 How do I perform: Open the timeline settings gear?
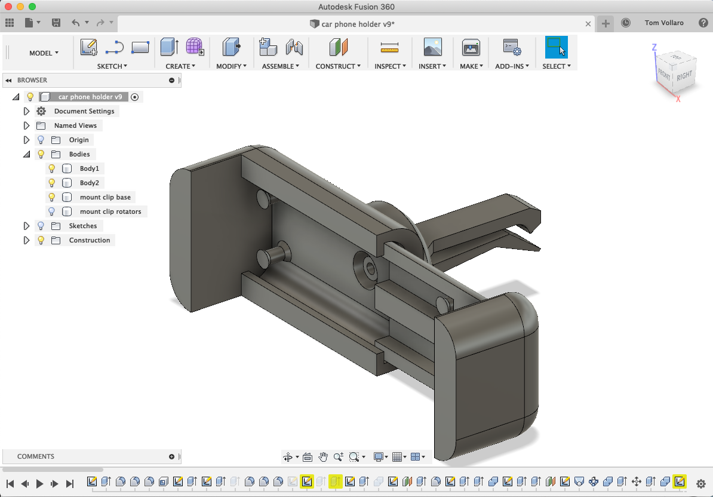700,484
